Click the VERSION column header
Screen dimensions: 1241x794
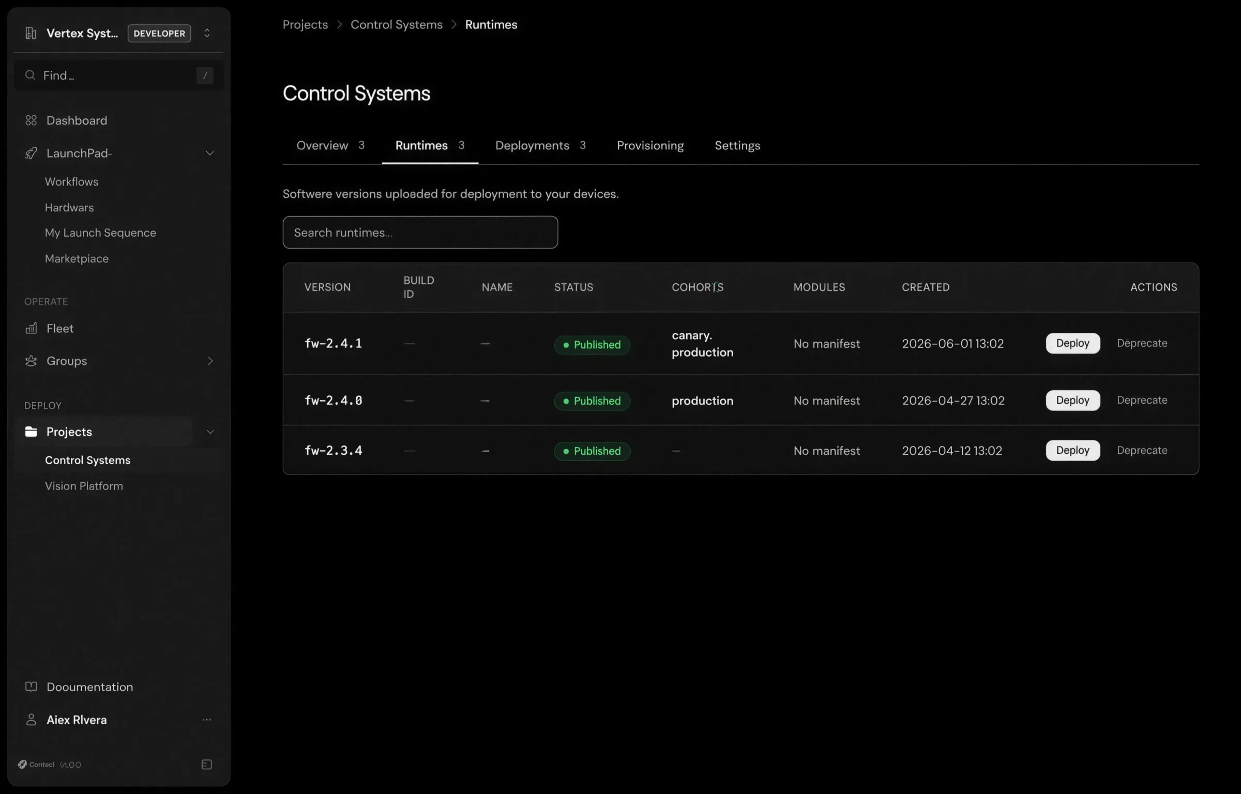[x=327, y=287]
